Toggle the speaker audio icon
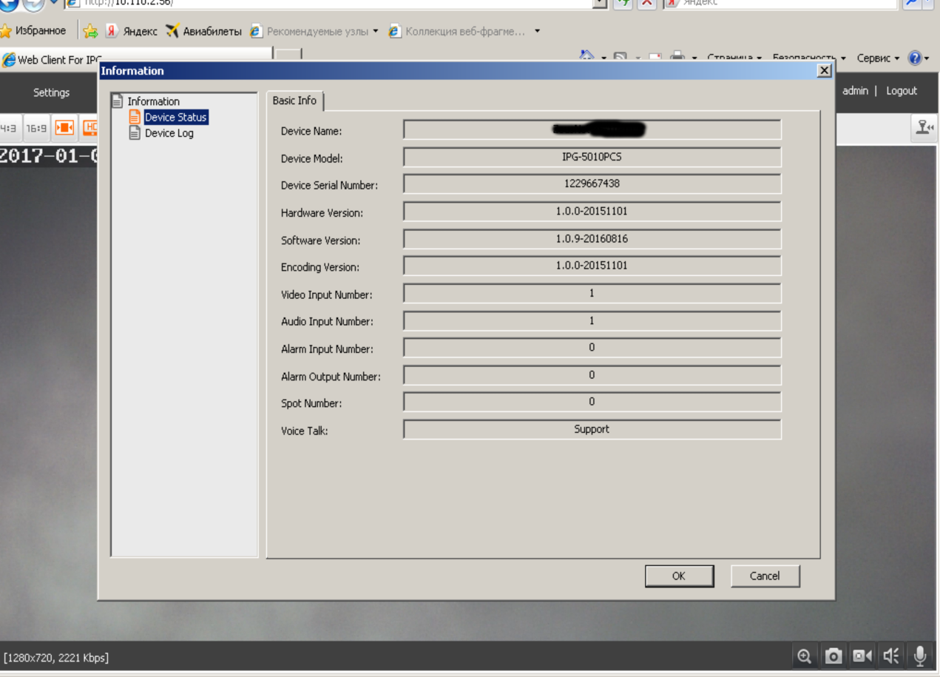Viewport: 940px width, 677px height. coord(891,656)
